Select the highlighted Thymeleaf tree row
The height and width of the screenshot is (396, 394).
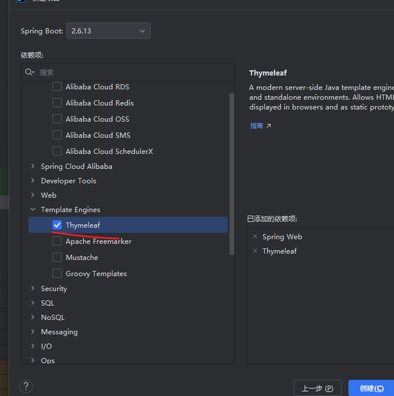128,225
